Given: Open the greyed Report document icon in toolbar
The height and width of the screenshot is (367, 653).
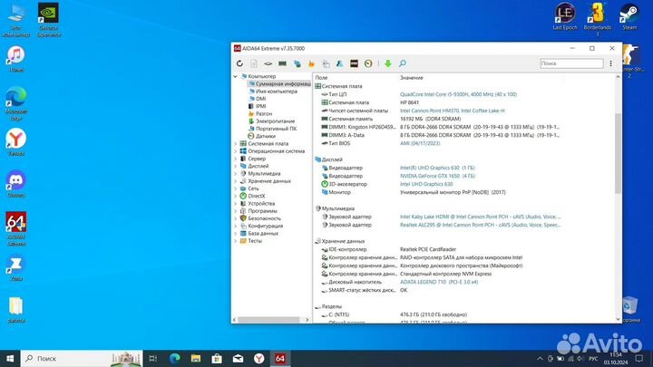Looking at the screenshot, I should (x=254, y=63).
